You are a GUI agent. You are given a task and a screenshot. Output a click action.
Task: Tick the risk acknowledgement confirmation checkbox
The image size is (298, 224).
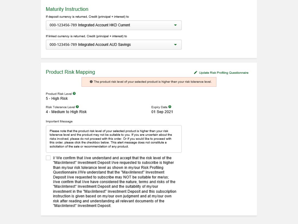(48, 158)
